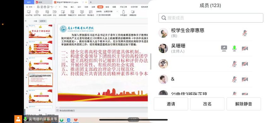Toggle microphone of 校学生会廖惠慈
This screenshot has width=267, height=123.
pos(245,33)
